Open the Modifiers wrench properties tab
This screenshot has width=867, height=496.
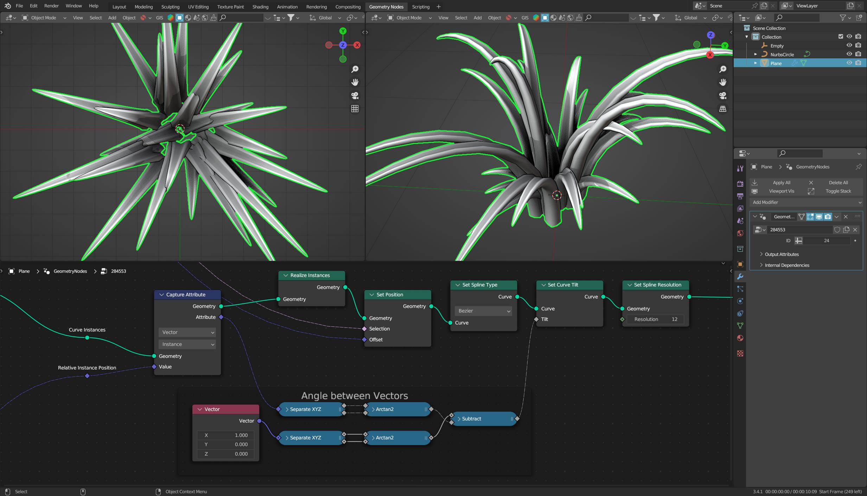pos(740,277)
